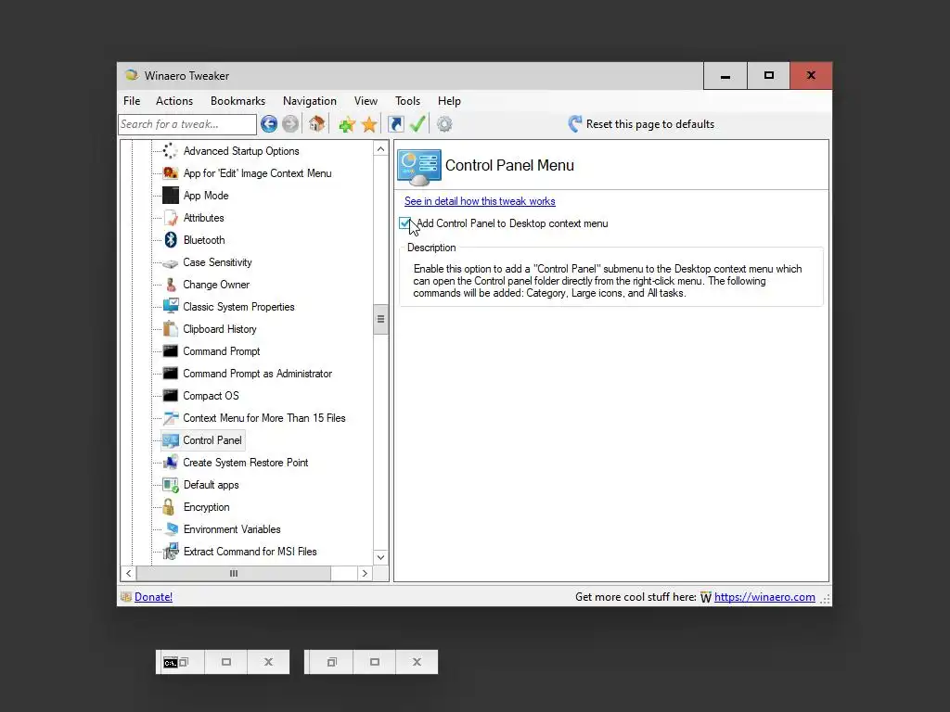
Task: Select Compact OS tree item
Action: pyautogui.click(x=211, y=396)
